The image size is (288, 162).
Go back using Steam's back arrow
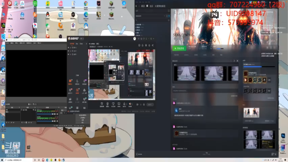click(136, 6)
